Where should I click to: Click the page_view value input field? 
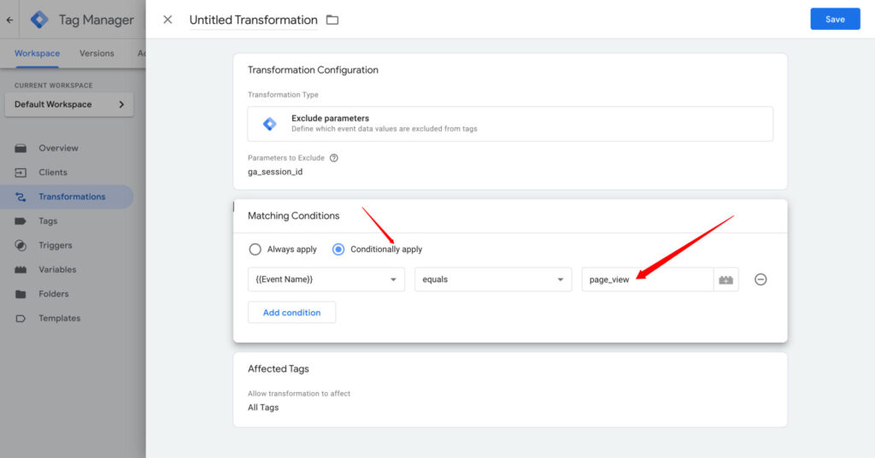tap(647, 279)
